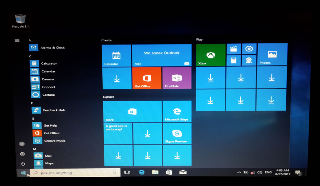Open Get Help from the app list
Image resolution: width=320 pixels, height=186 pixels.
tap(45, 125)
